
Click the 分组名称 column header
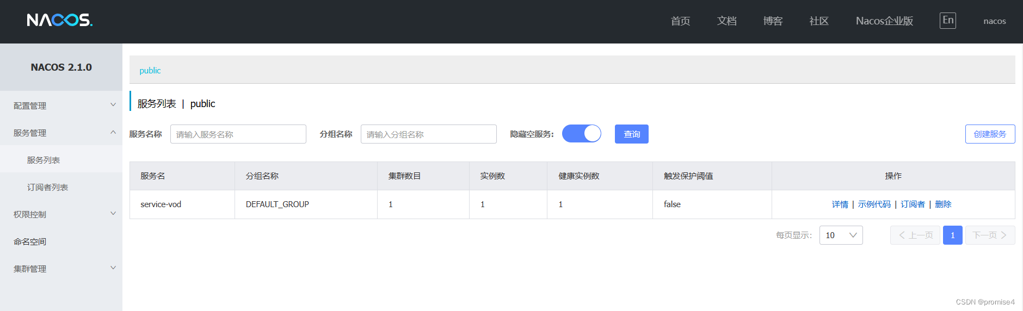tap(306, 176)
